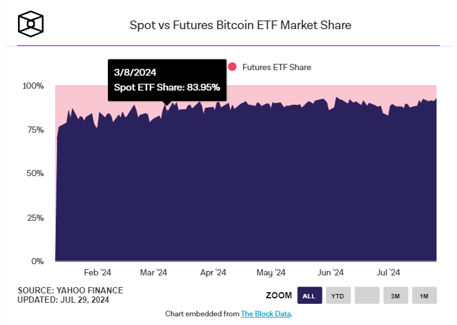Click the 100% y-axis label
The image size is (457, 325).
[32, 86]
